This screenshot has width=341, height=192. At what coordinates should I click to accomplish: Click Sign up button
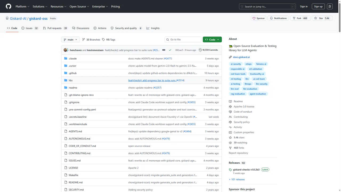click(x=318, y=6)
